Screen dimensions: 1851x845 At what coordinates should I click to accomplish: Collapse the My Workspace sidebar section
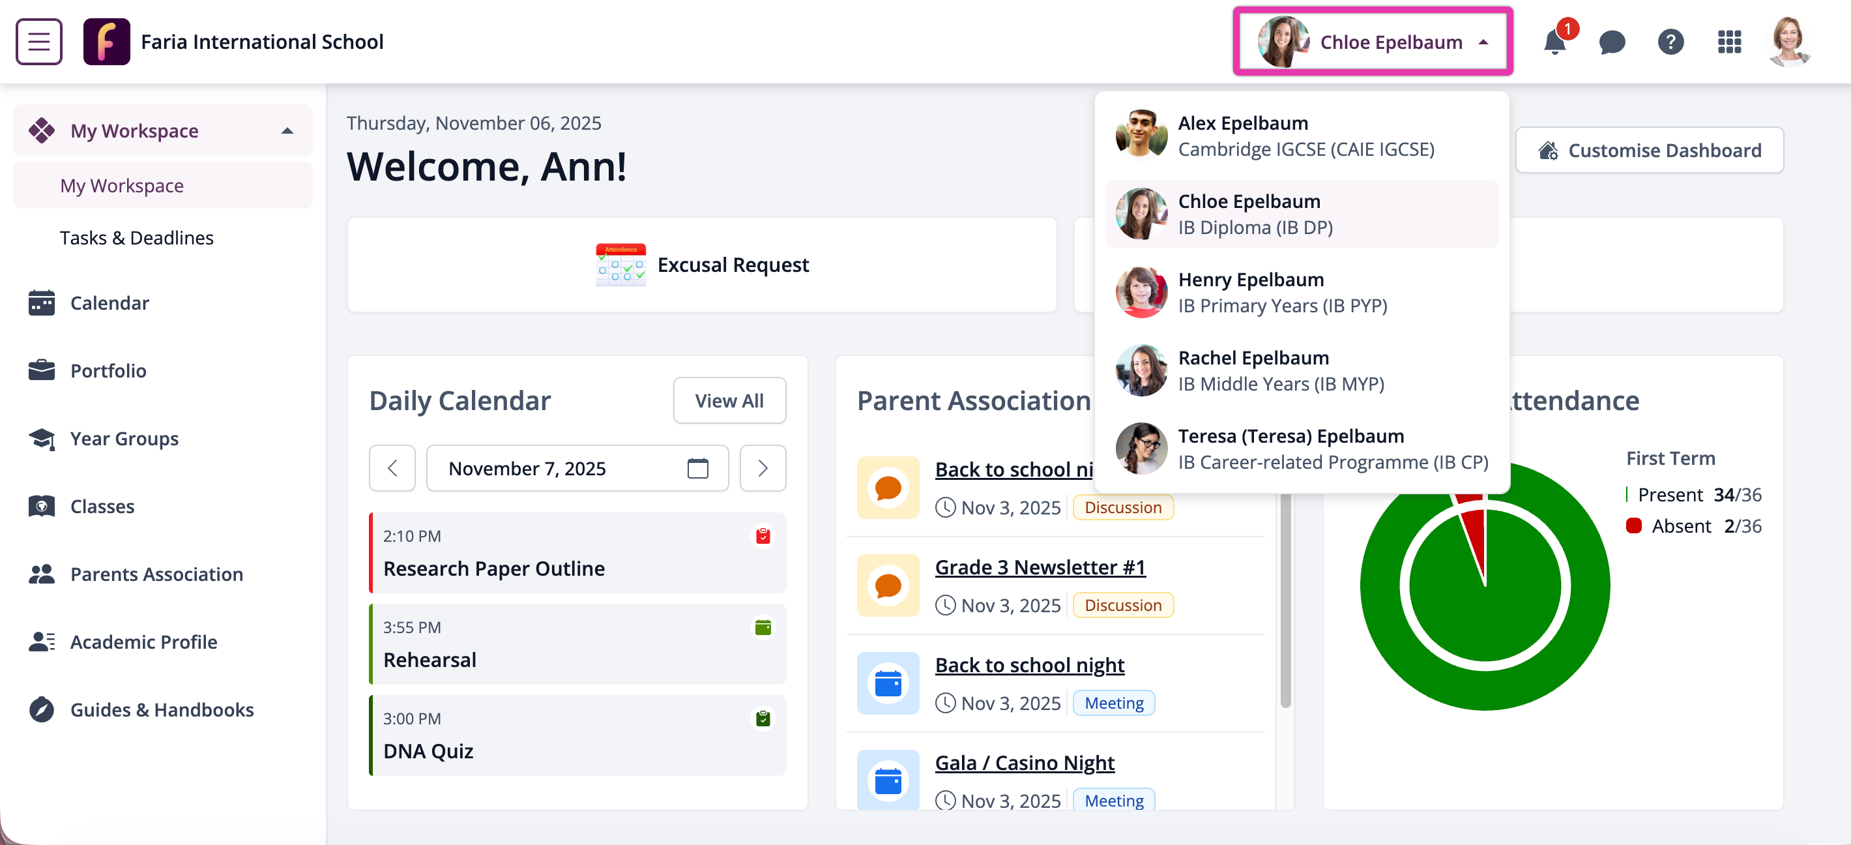[x=287, y=131]
